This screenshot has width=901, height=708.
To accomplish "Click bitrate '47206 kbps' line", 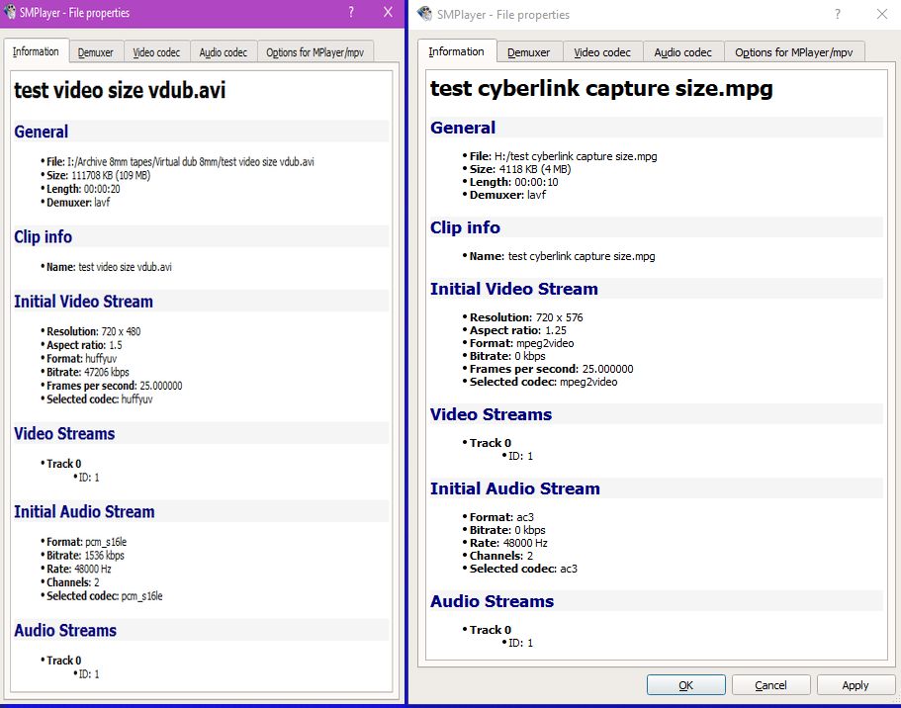I will point(88,372).
